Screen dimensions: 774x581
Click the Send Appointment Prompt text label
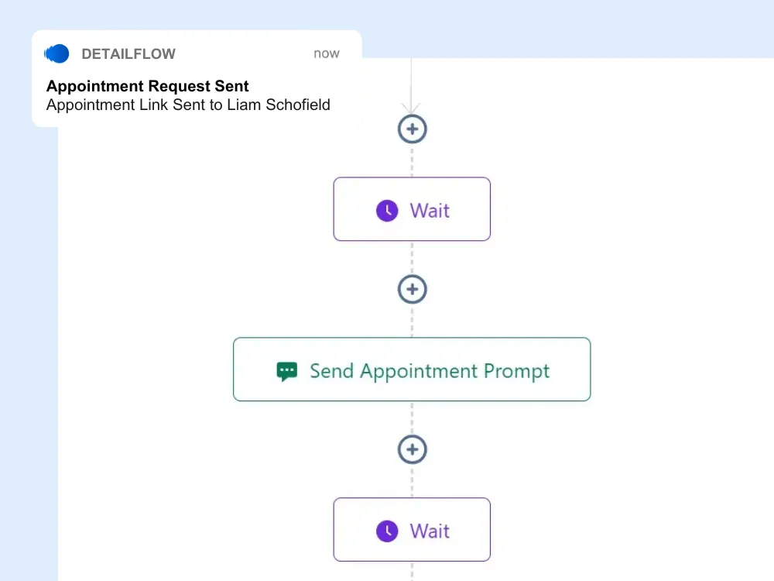pos(430,371)
